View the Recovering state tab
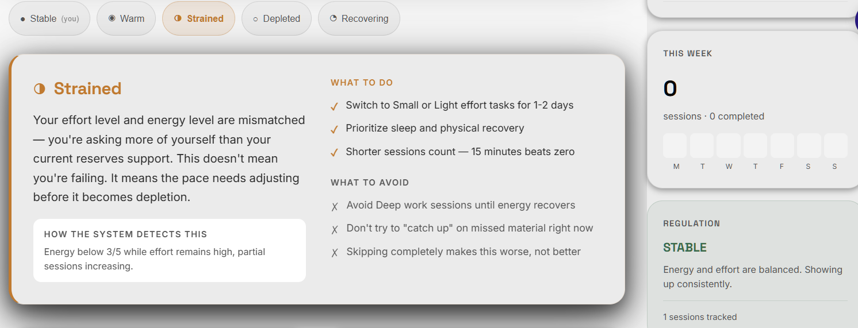858x328 pixels. (359, 18)
